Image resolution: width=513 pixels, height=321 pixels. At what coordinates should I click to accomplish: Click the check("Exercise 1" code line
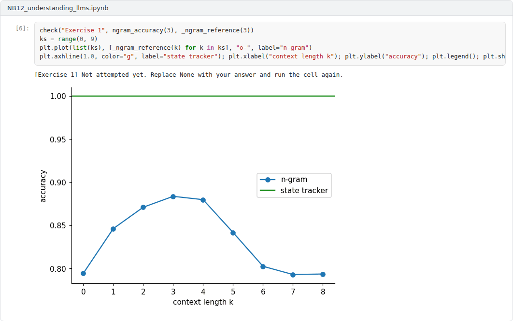click(146, 30)
